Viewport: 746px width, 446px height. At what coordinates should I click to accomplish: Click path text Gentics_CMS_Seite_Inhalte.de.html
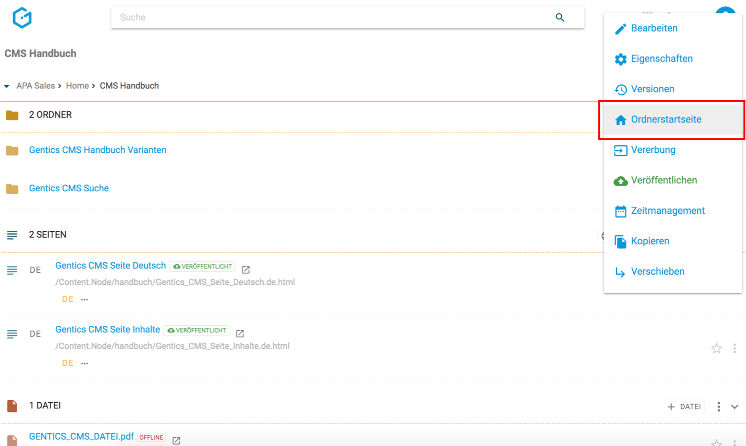(x=172, y=346)
